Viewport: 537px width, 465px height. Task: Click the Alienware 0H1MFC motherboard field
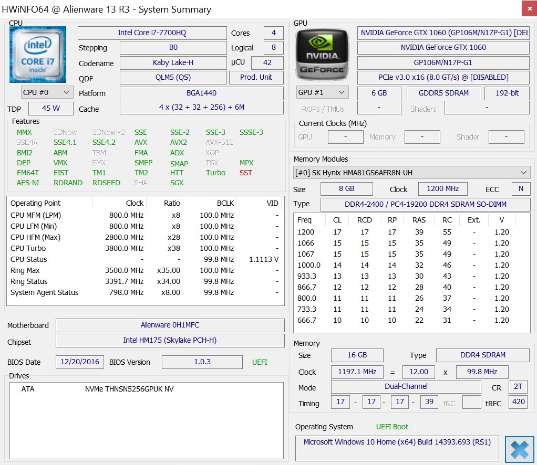tap(170, 325)
